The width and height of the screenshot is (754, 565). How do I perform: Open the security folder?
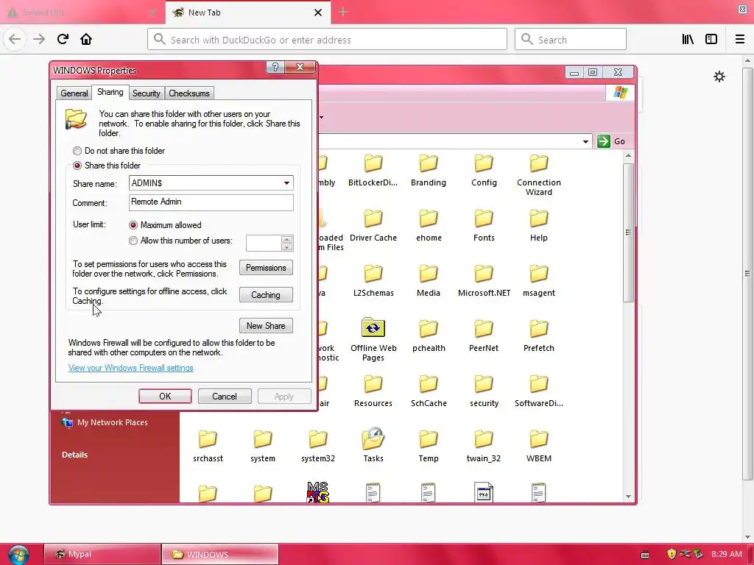tap(484, 391)
